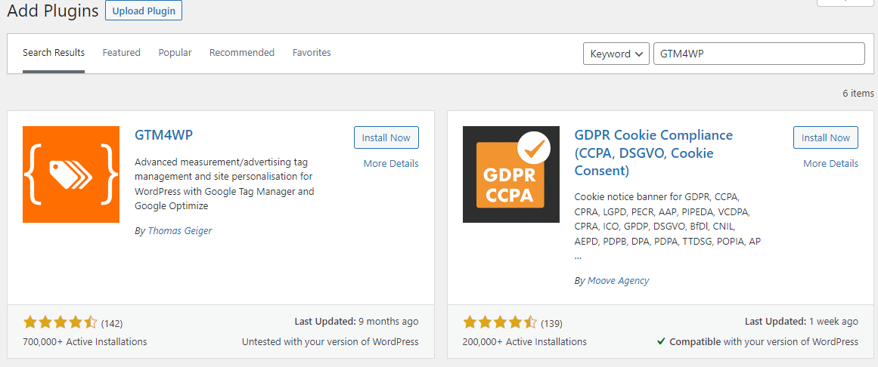
Task: Click the Cookie notice banner description text
Action: tap(668, 227)
